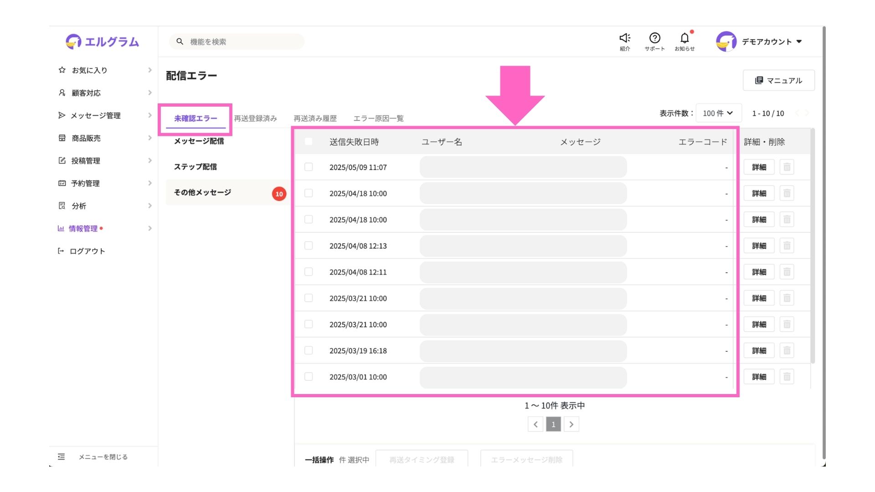The height and width of the screenshot is (492, 875).
Task: Check the 2025/04/08 12:13 row checkbox
Action: point(309,246)
